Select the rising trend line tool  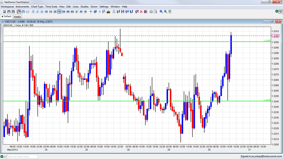(x=118, y=12)
